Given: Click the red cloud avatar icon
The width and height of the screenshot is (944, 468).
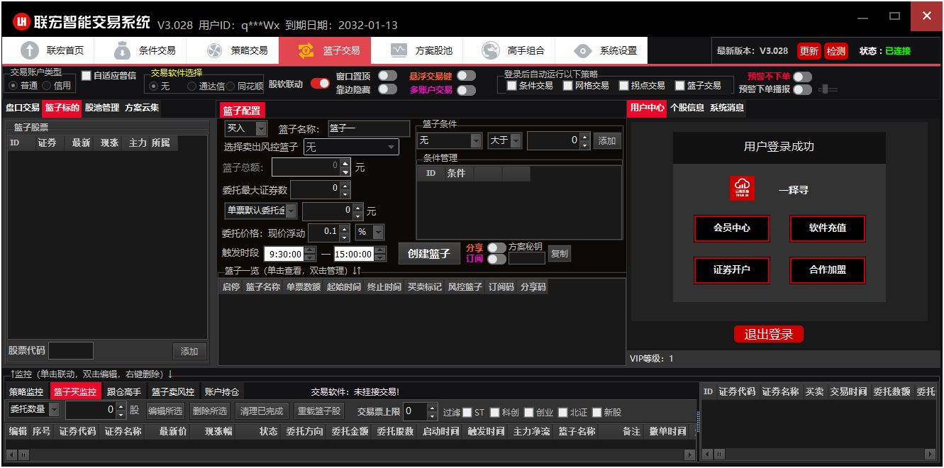Looking at the screenshot, I should tap(742, 189).
